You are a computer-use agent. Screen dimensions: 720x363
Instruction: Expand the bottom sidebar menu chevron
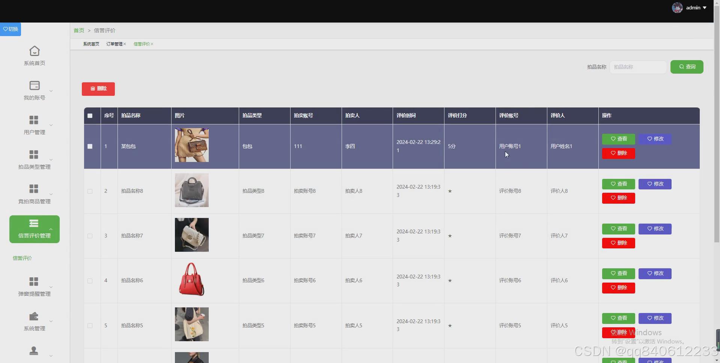click(51, 356)
